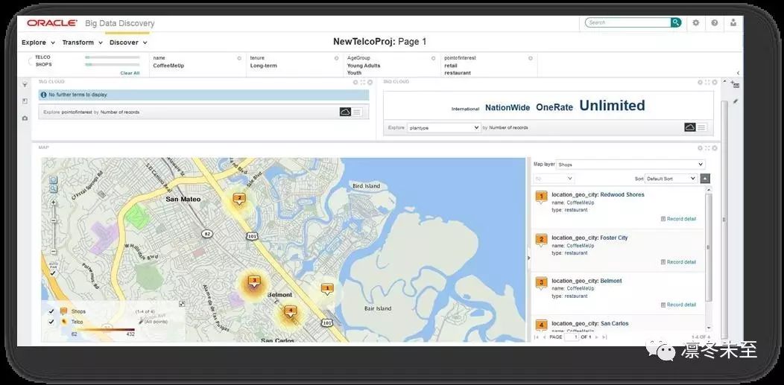Viewport: 784px width, 385px height.
Task: Open the Default Sort dropdown
Action: pyautogui.click(x=671, y=178)
